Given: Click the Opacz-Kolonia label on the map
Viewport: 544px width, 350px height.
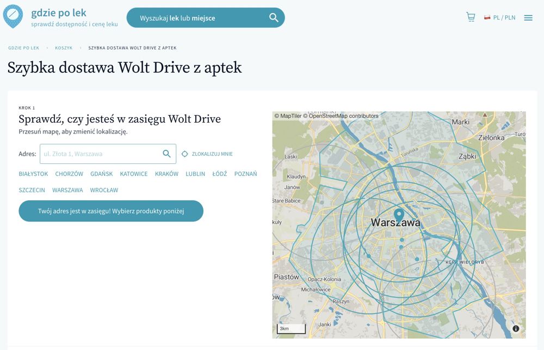Looking at the screenshot, I should 324,279.
